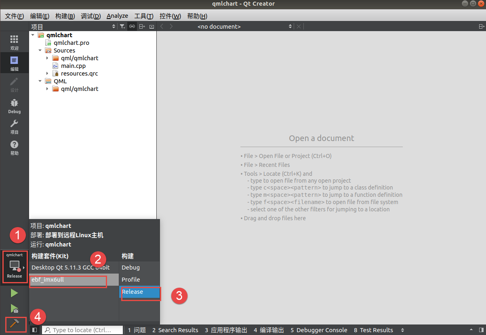
Task: Switch to the 欢迎 (Welcome) mode
Action: point(14,42)
